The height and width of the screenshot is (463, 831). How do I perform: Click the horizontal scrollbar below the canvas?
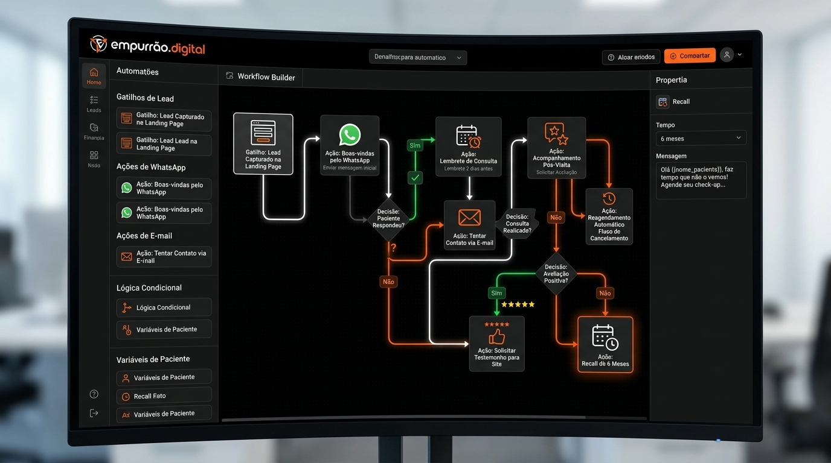click(403, 418)
